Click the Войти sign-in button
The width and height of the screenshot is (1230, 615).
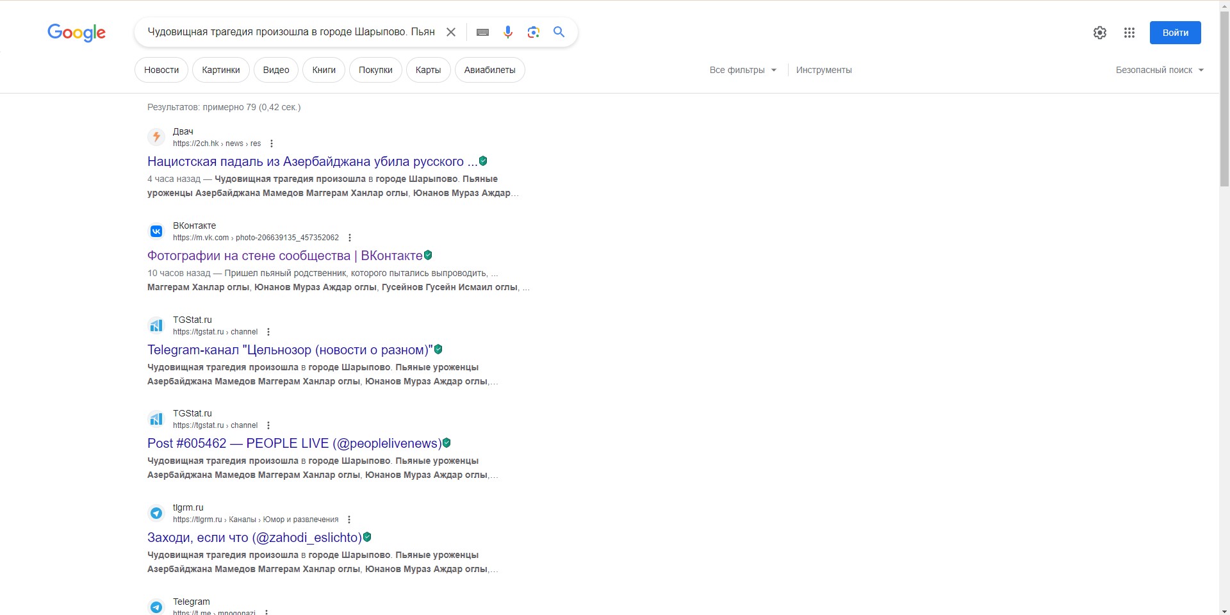[x=1176, y=33]
